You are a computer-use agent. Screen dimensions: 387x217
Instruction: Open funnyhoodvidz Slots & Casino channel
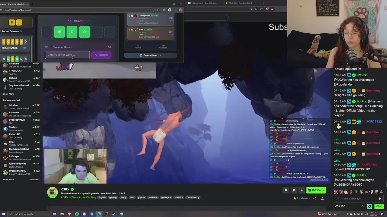pos(21,165)
